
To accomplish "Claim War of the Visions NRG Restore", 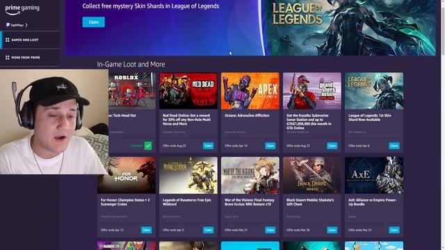I will point(270,230).
